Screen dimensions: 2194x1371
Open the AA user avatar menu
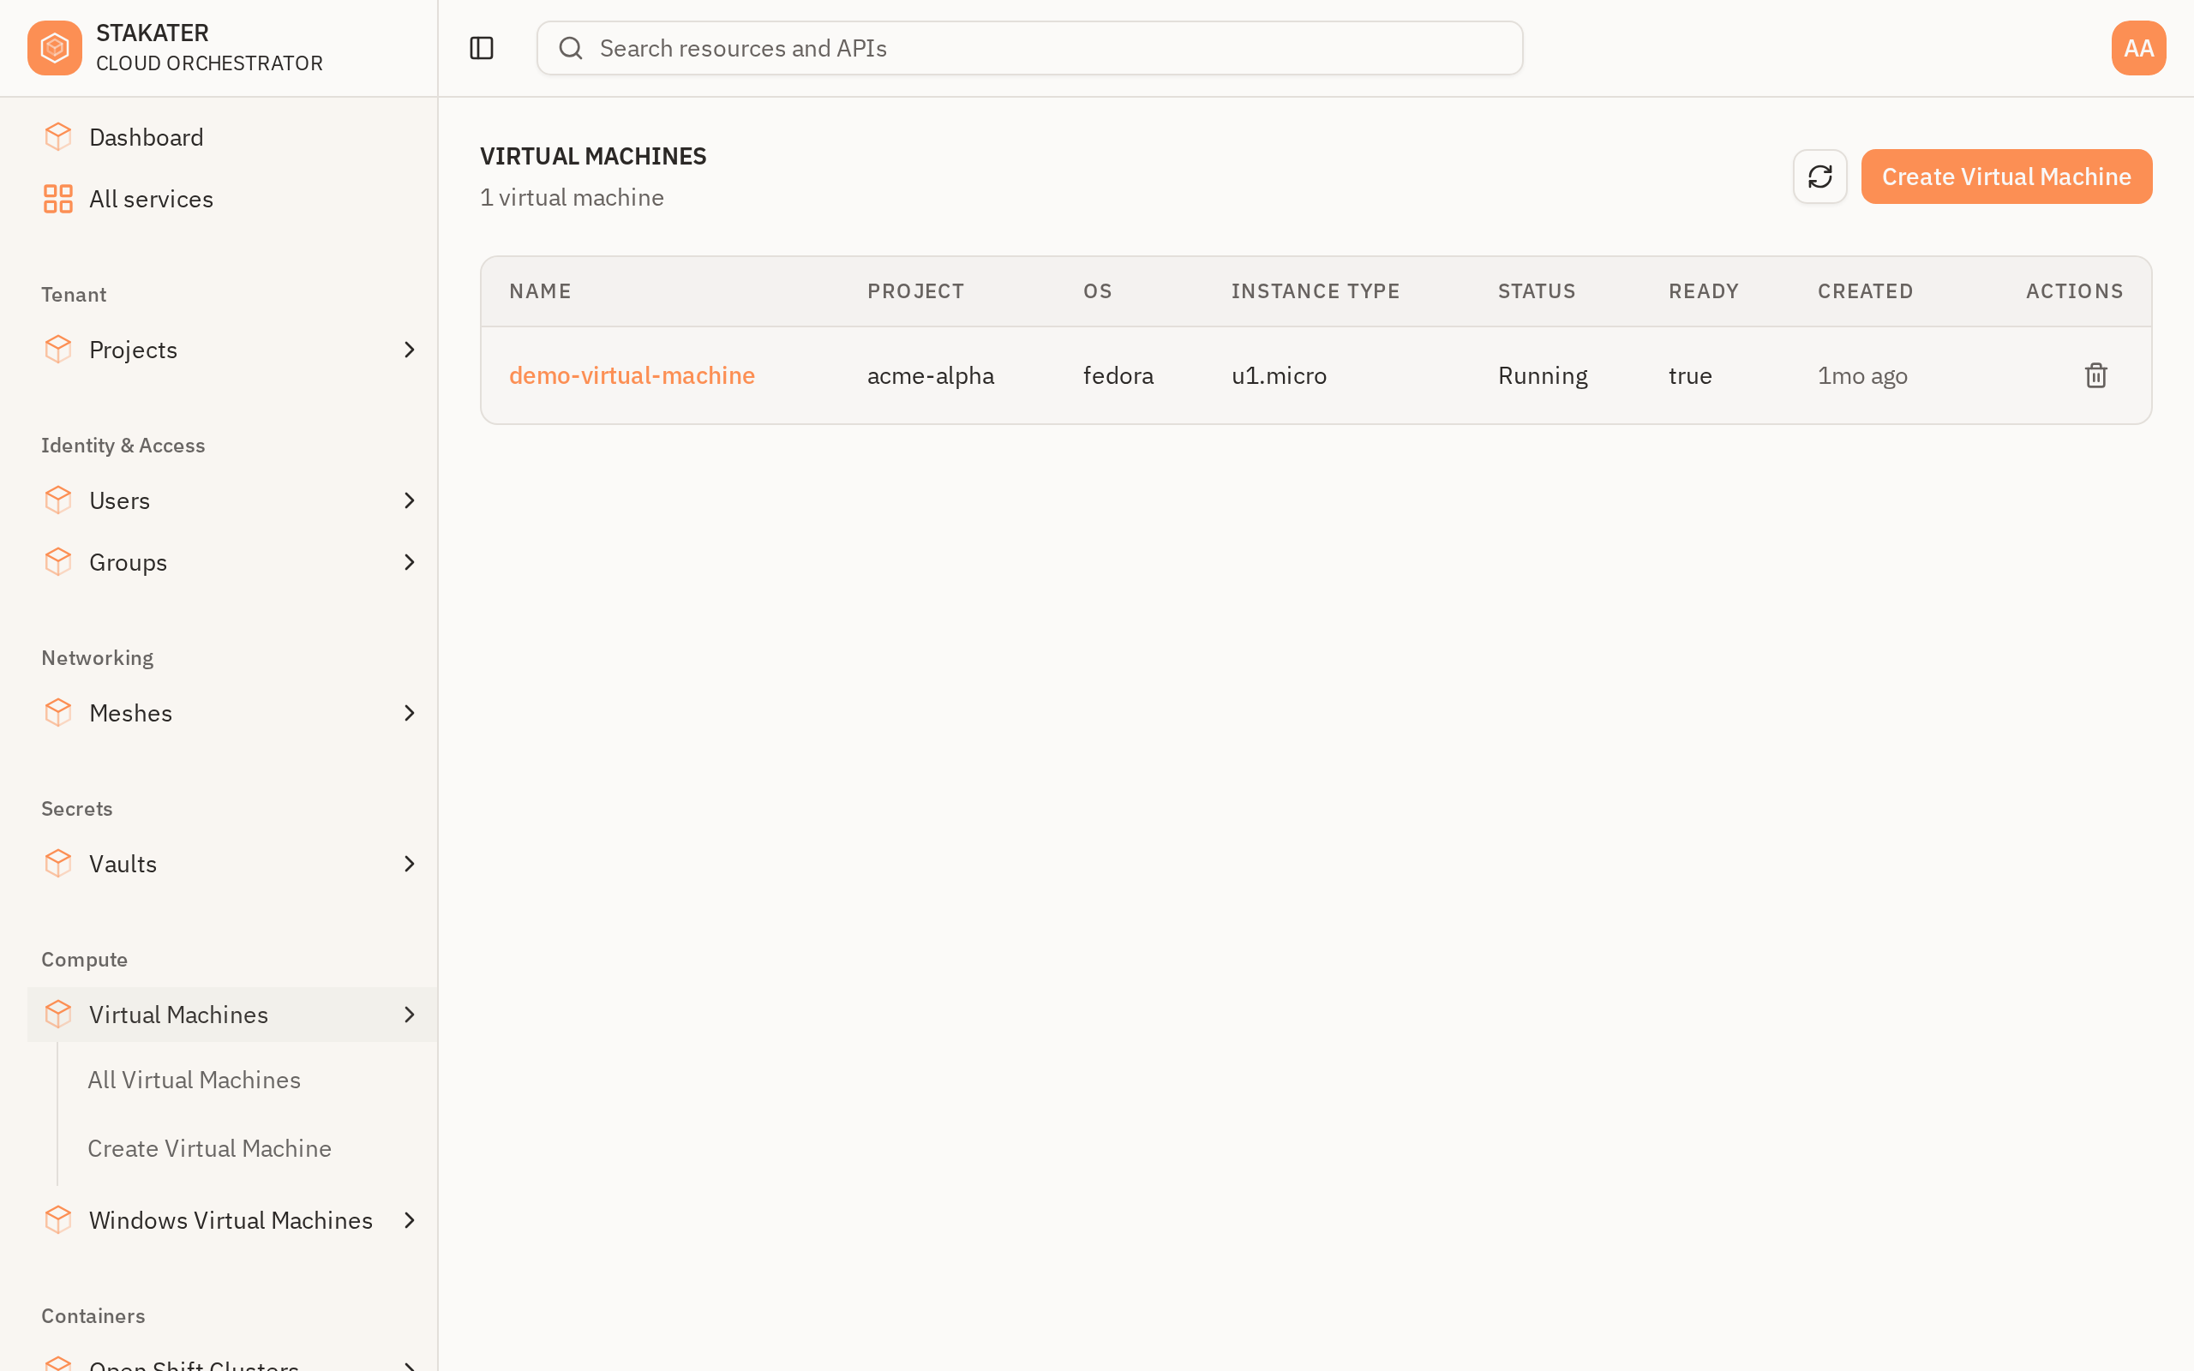tap(2137, 48)
